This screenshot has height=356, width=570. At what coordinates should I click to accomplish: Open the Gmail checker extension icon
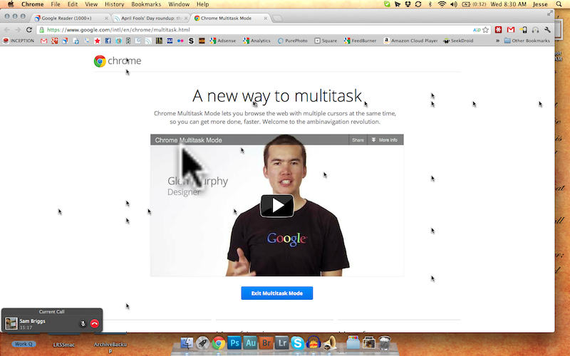tap(511, 30)
